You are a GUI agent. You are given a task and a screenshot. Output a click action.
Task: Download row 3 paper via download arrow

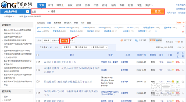[173, 81]
